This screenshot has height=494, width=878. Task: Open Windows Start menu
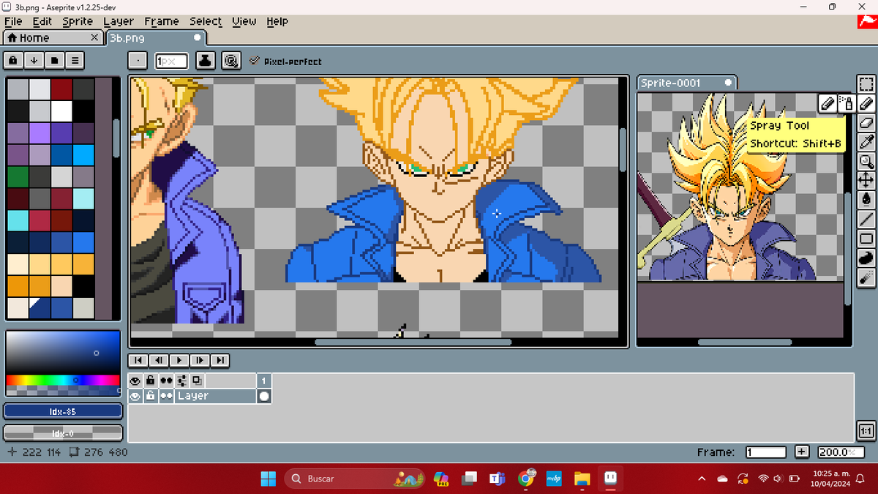pos(269,479)
